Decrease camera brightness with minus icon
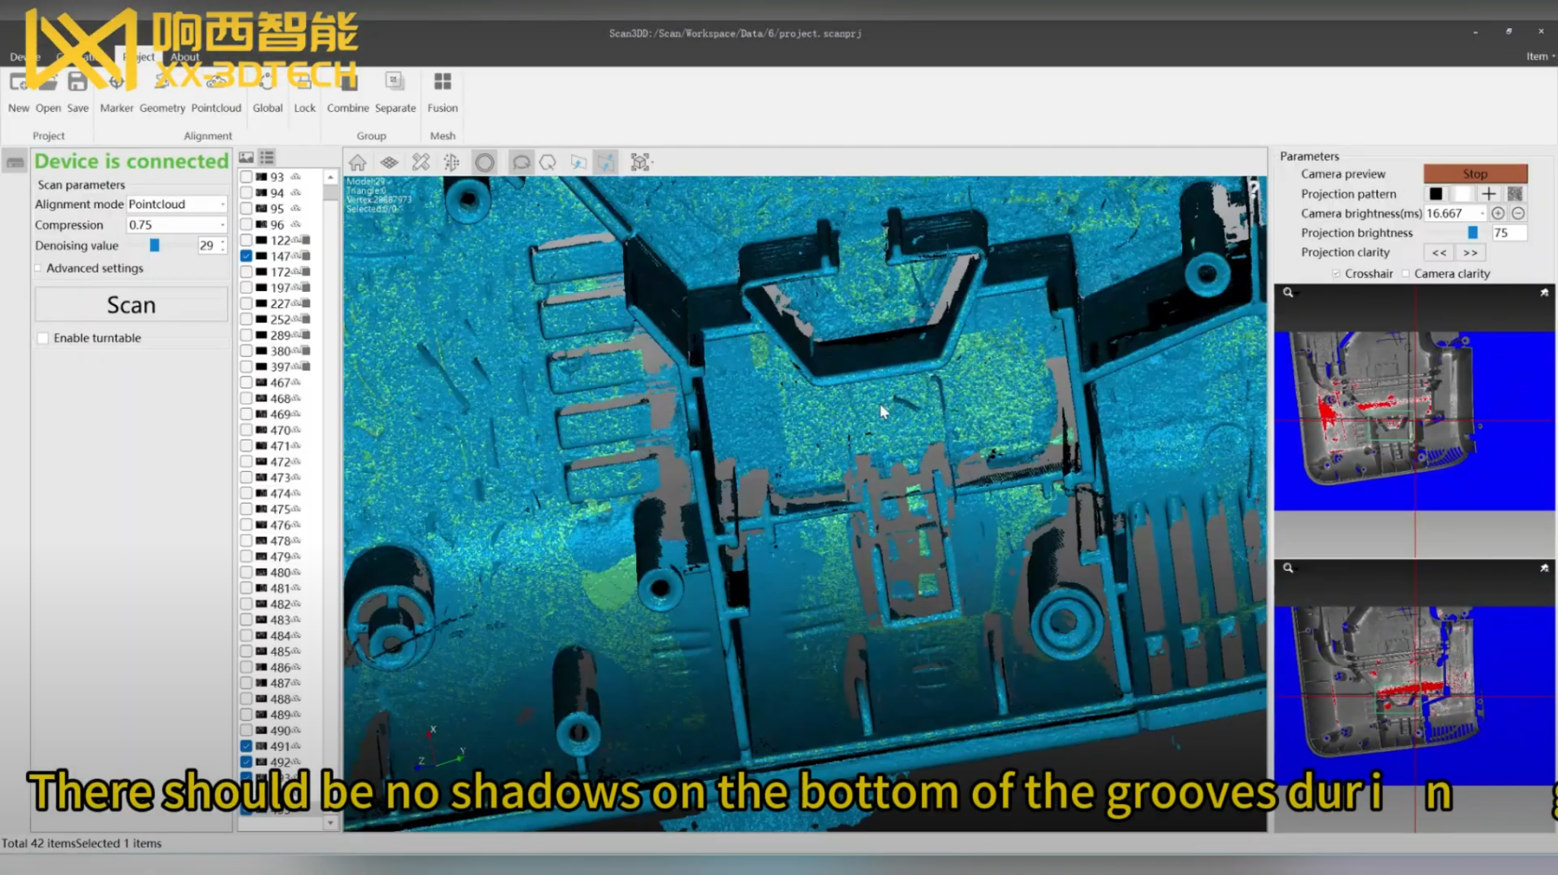1558x875 pixels. (x=1518, y=214)
